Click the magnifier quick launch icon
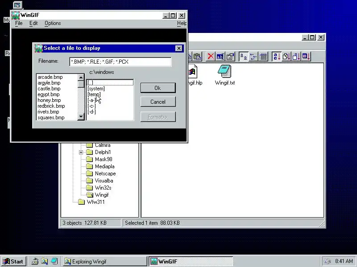Image resolution: width=357 pixels, height=267 pixels. pos(44,261)
